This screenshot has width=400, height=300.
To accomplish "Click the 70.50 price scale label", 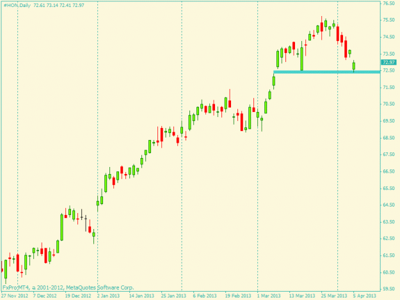I will pyautogui.click(x=388, y=104).
